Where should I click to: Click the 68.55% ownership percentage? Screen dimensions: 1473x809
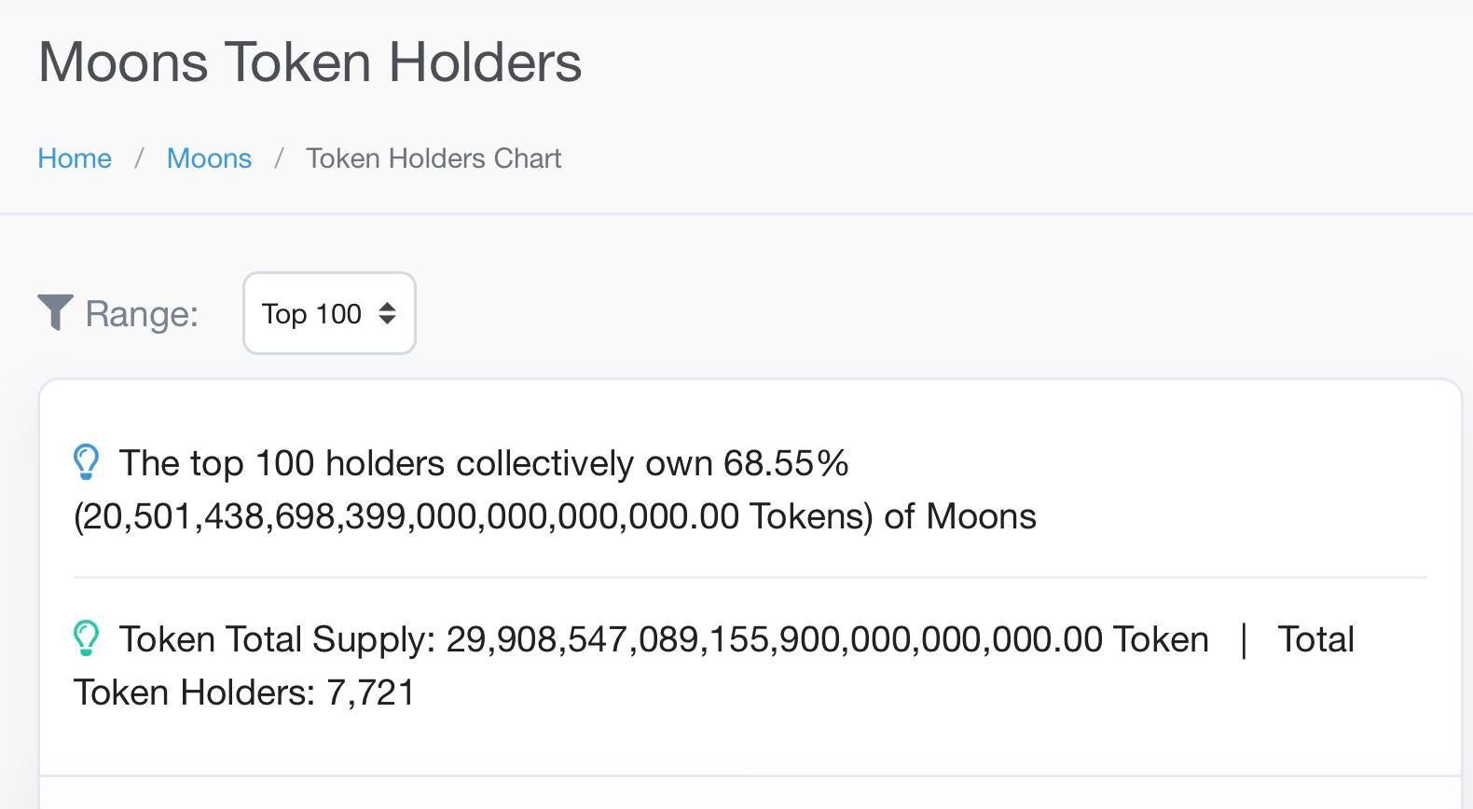(786, 463)
